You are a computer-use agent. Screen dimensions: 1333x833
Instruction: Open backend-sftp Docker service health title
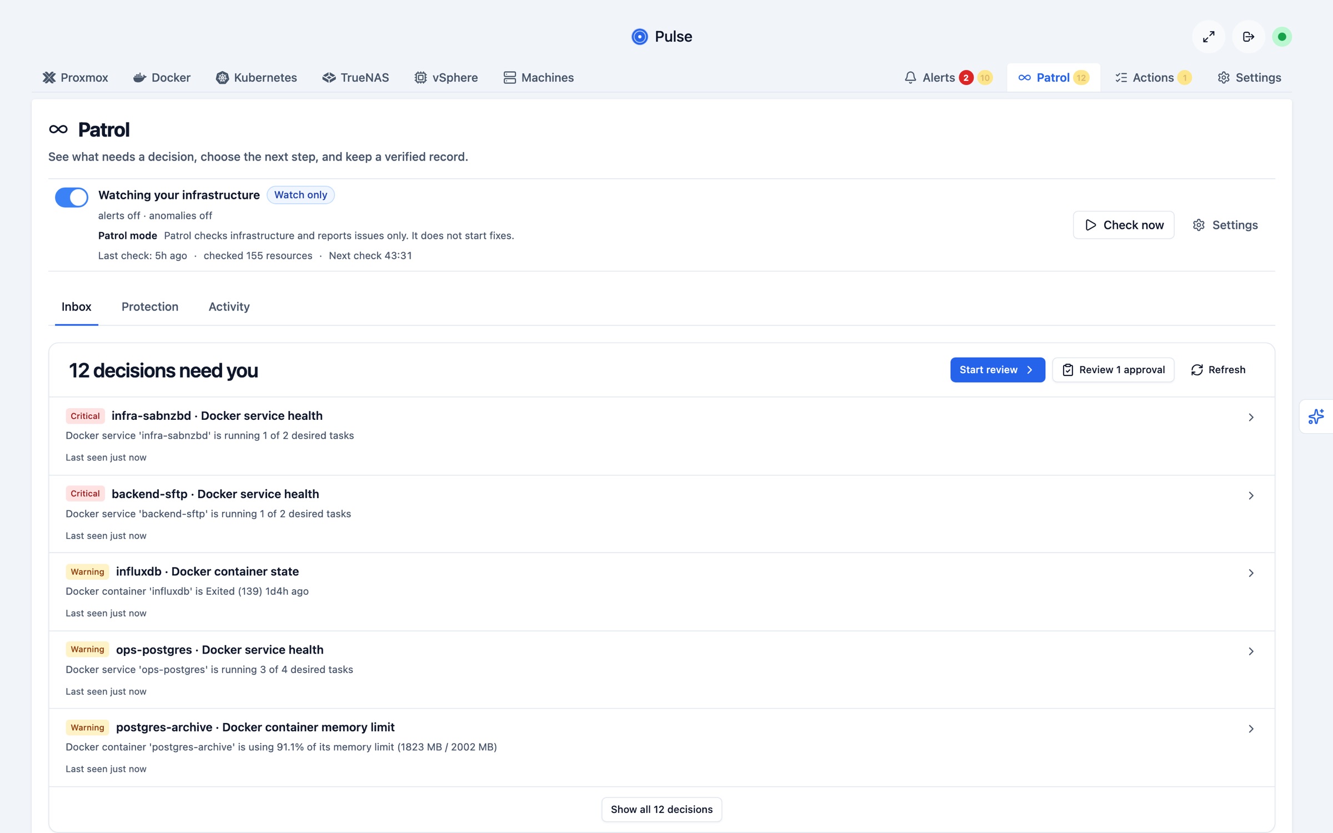pos(216,494)
